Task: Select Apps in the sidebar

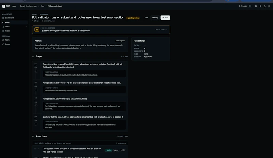Action: click(14, 22)
